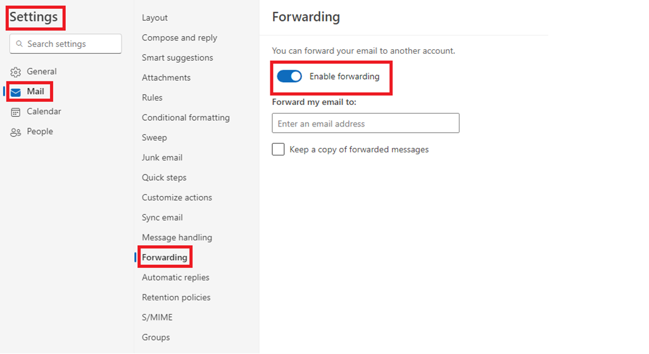Open the Rules settings page

(x=152, y=97)
